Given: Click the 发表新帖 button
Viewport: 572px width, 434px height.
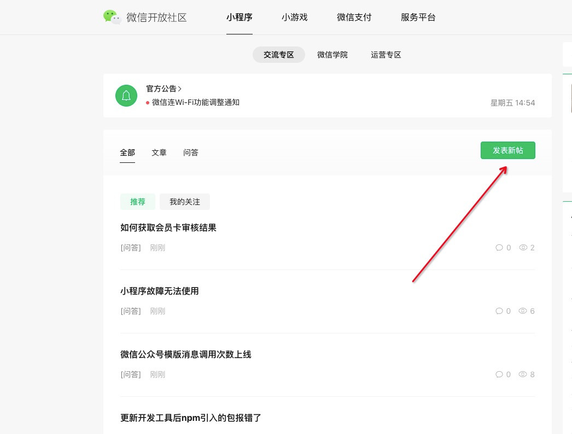Looking at the screenshot, I should [508, 150].
